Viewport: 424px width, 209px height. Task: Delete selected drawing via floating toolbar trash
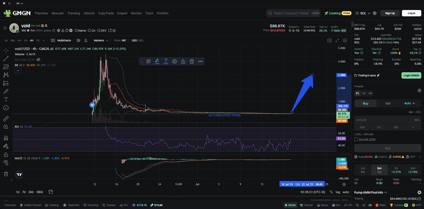[x=192, y=61]
